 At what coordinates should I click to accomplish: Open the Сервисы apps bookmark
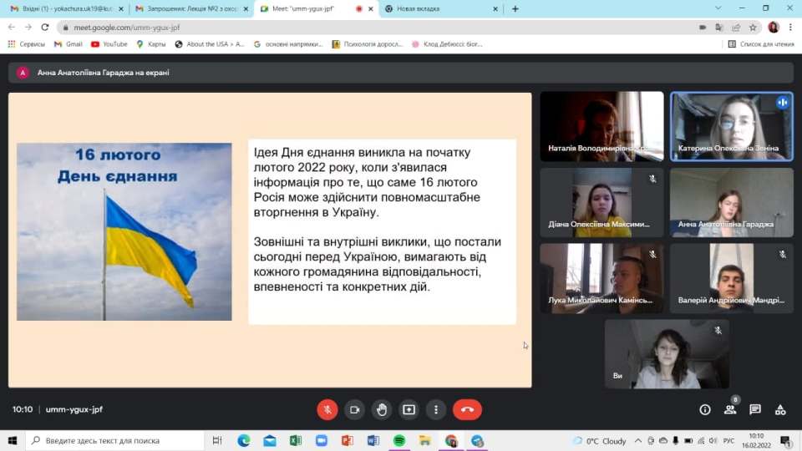click(27, 44)
